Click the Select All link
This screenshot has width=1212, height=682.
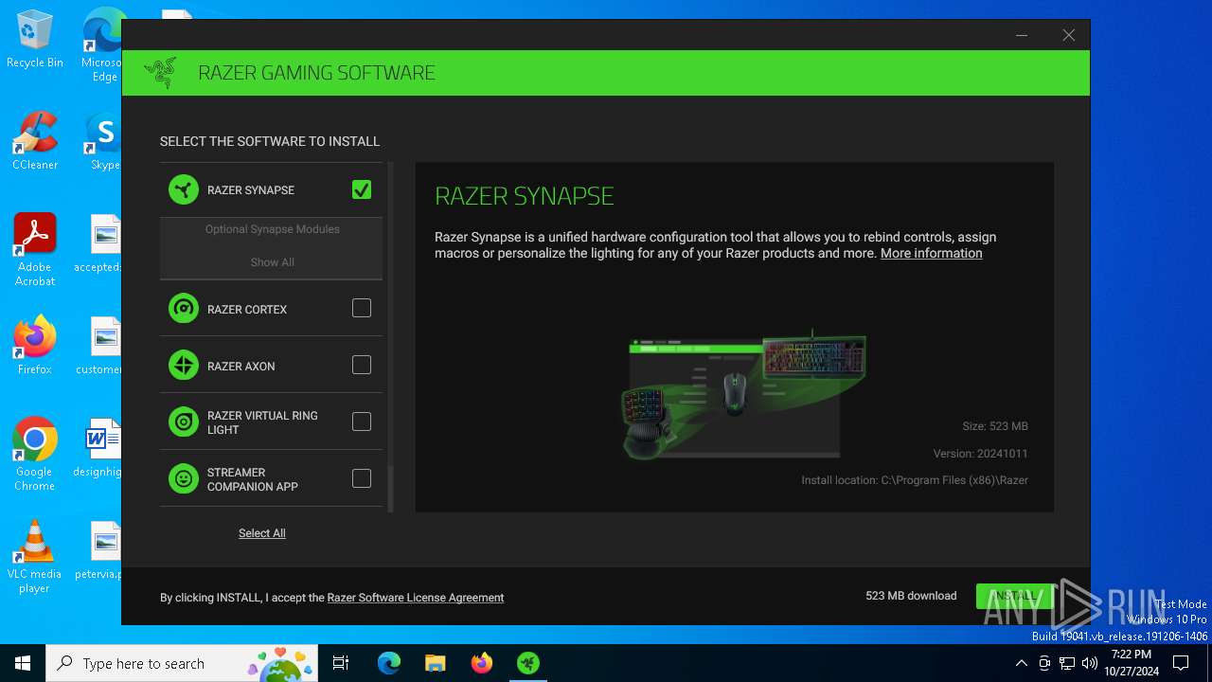coord(262,533)
